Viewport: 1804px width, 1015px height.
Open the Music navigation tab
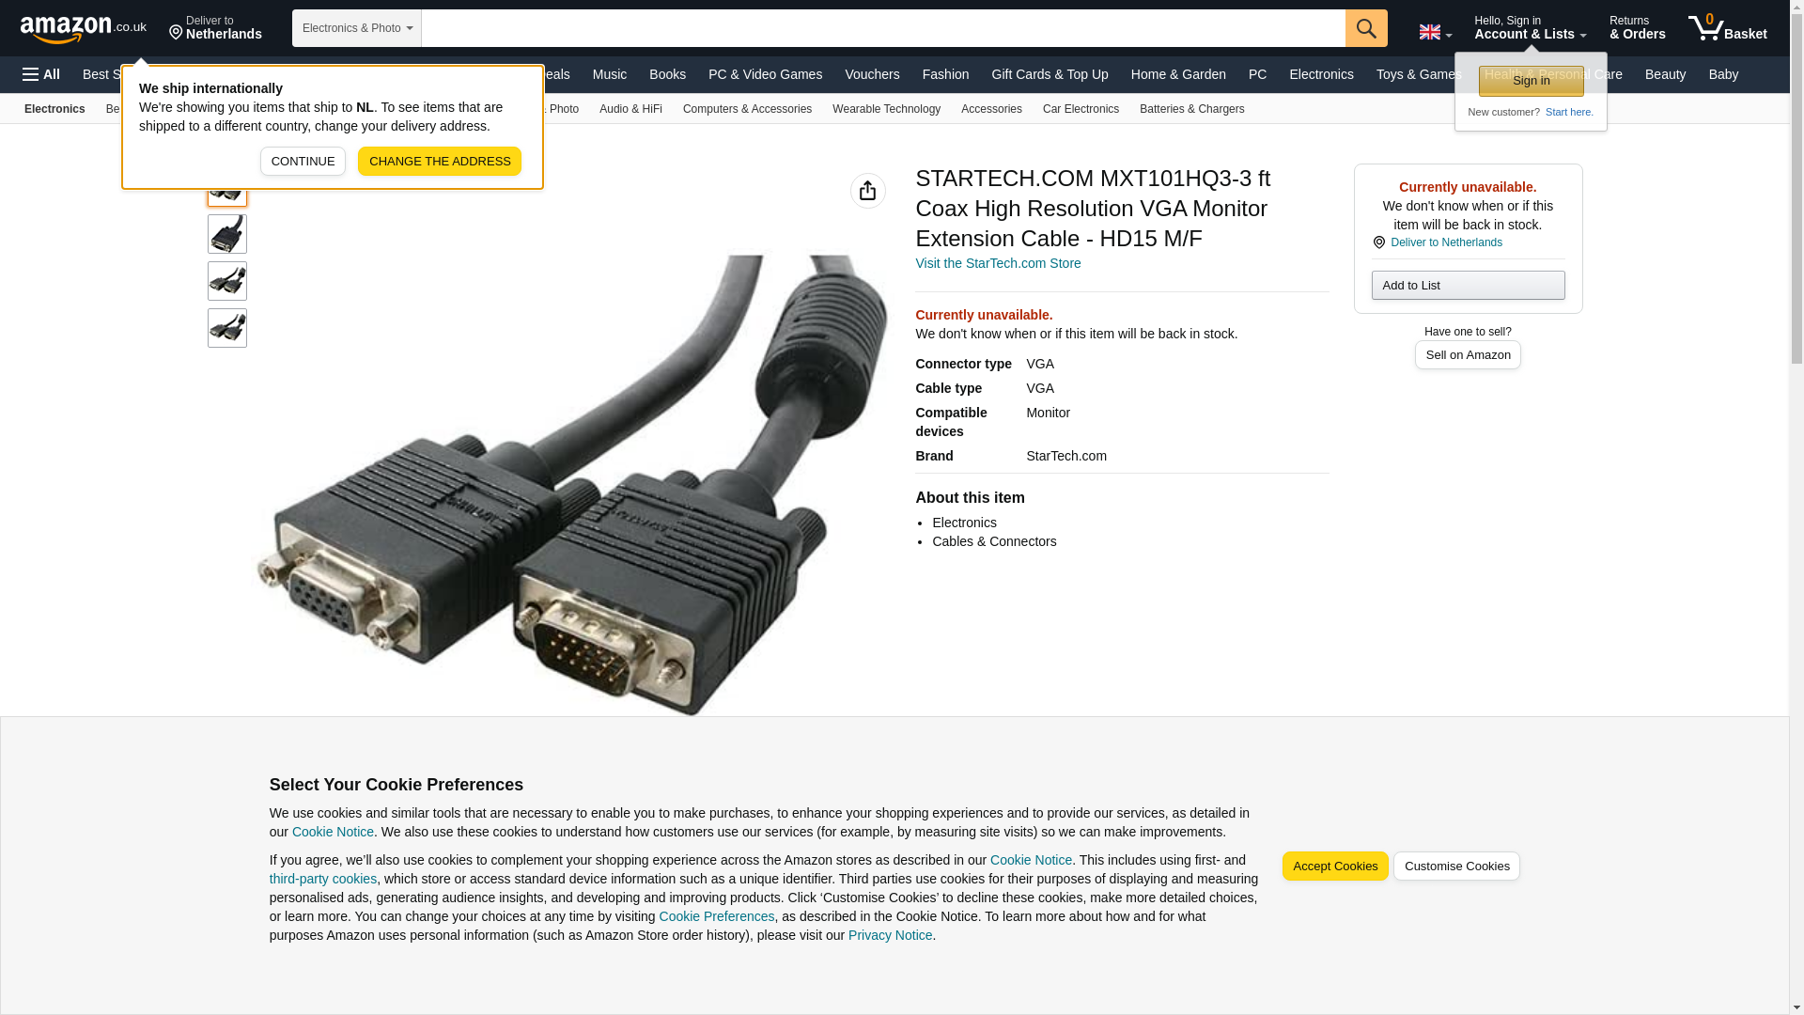(x=609, y=74)
